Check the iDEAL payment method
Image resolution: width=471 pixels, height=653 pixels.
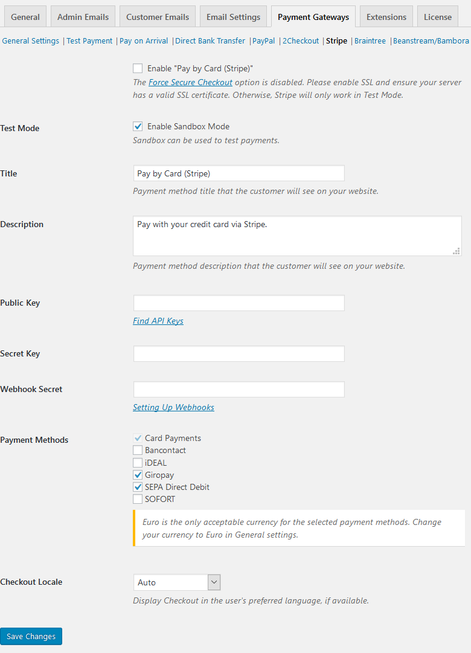tap(138, 463)
